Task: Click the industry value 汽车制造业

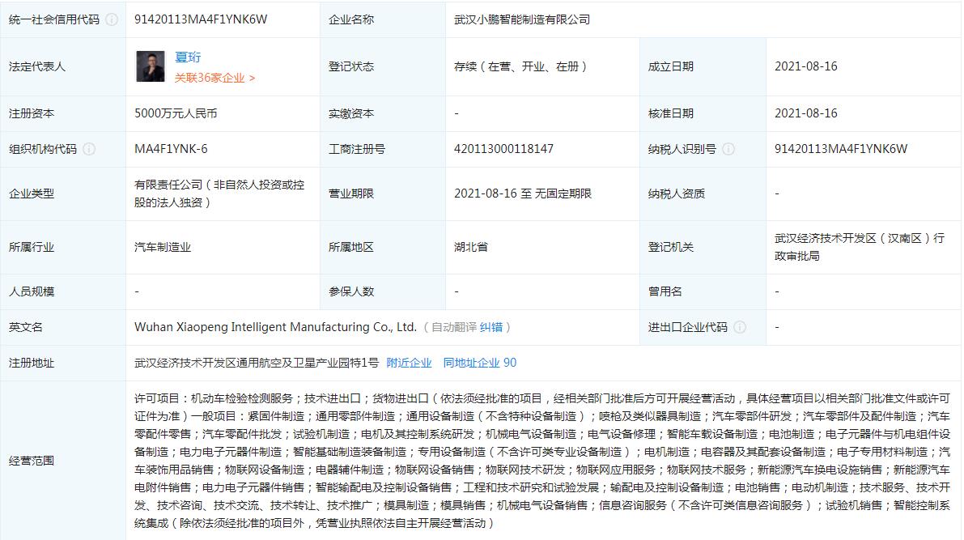Action: coord(163,247)
